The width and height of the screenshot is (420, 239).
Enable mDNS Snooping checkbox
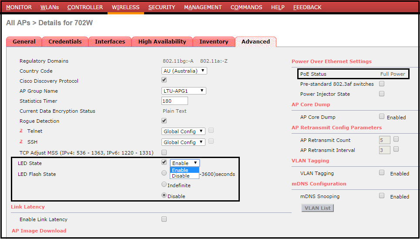point(382,196)
